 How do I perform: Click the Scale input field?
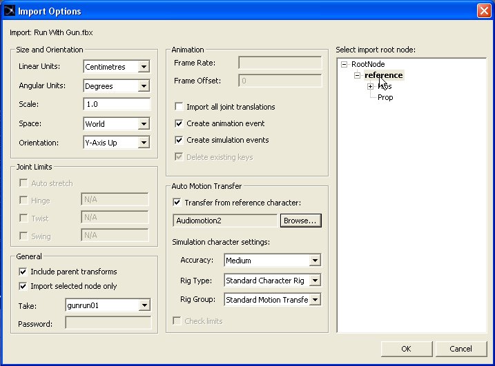117,104
